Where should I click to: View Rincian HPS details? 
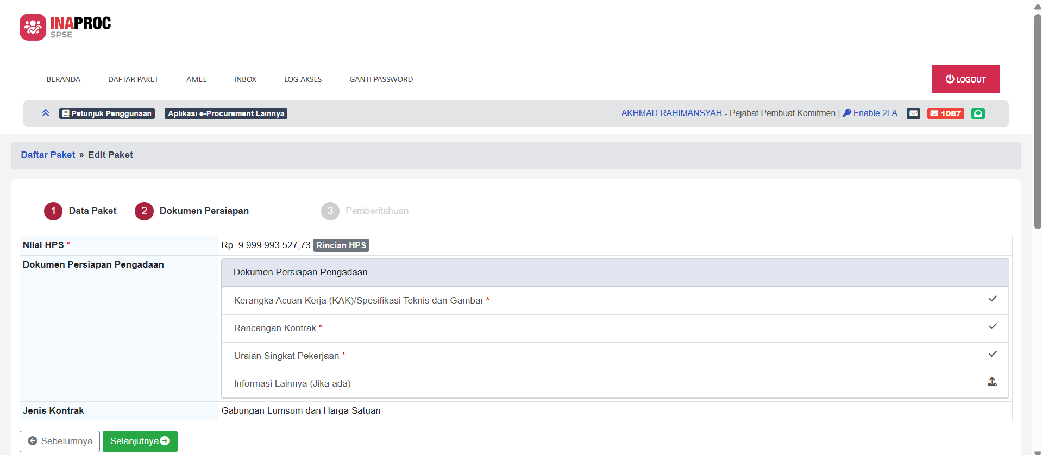coord(341,245)
